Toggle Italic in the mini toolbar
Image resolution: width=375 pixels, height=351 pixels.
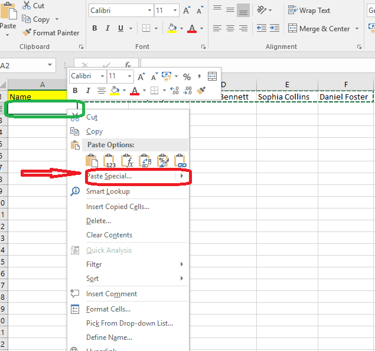[88, 91]
